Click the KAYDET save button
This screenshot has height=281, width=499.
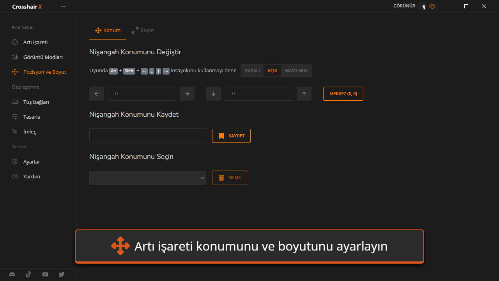tap(231, 136)
